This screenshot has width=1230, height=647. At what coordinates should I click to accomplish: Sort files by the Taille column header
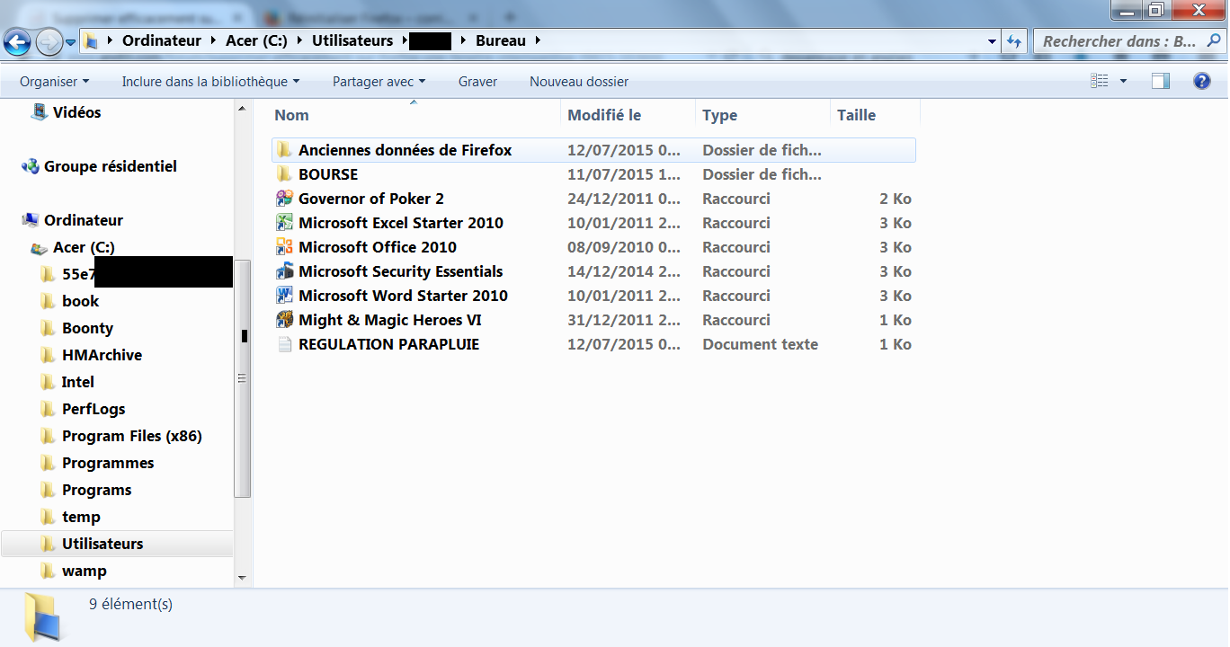[x=875, y=115]
